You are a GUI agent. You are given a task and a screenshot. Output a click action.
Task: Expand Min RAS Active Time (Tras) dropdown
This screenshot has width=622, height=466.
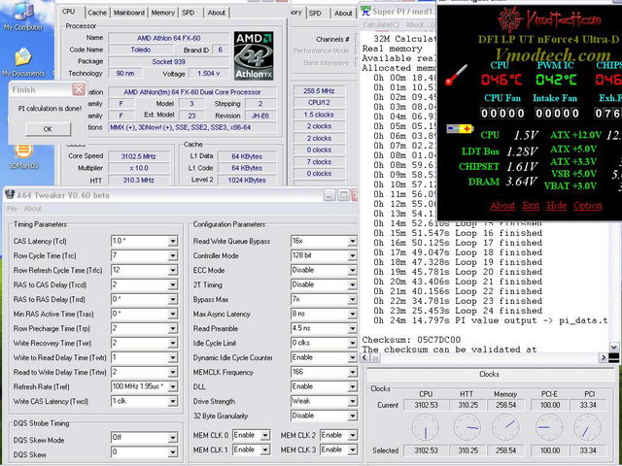pyautogui.click(x=173, y=314)
